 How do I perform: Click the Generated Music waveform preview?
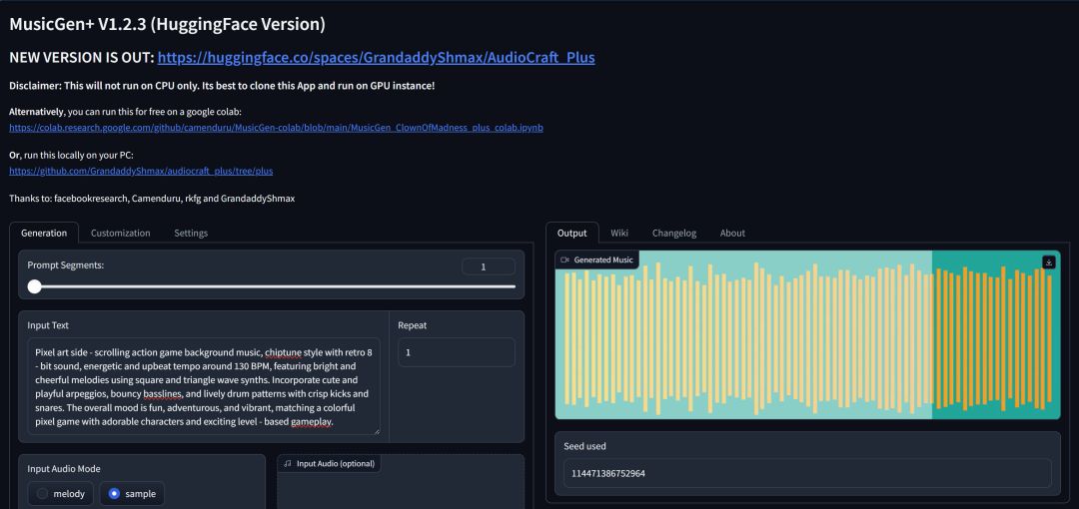(x=807, y=335)
